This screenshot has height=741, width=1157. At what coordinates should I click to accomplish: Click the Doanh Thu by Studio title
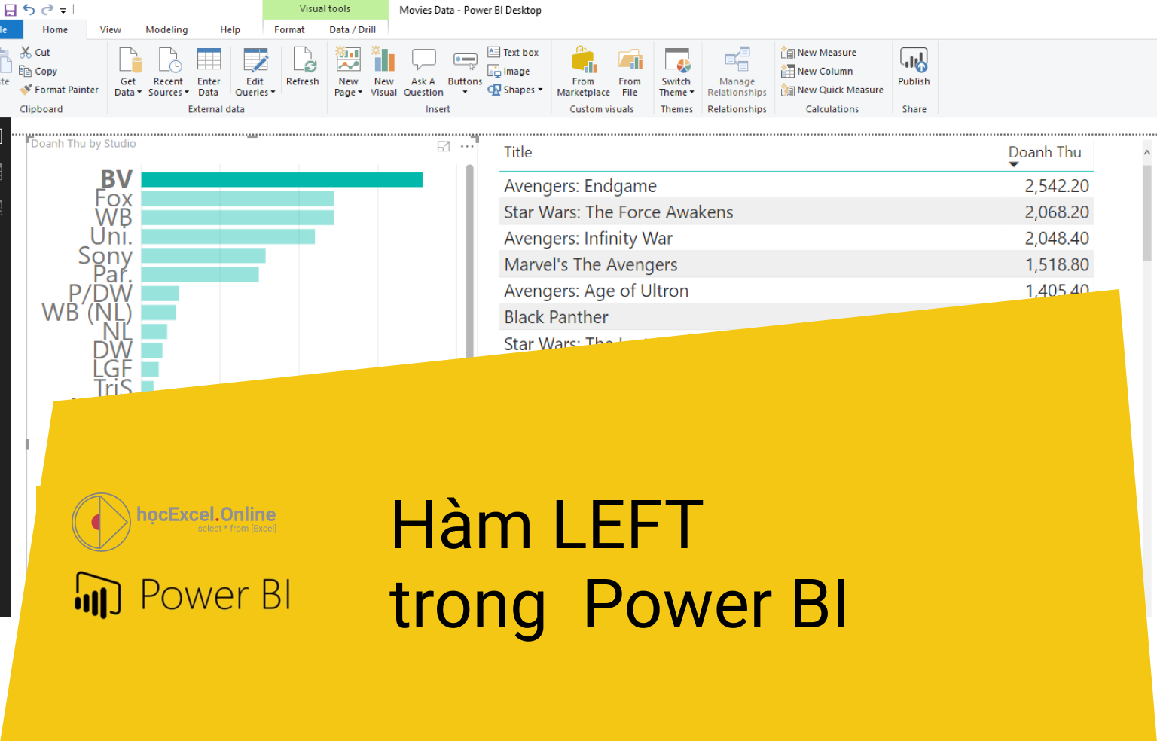coord(84,143)
